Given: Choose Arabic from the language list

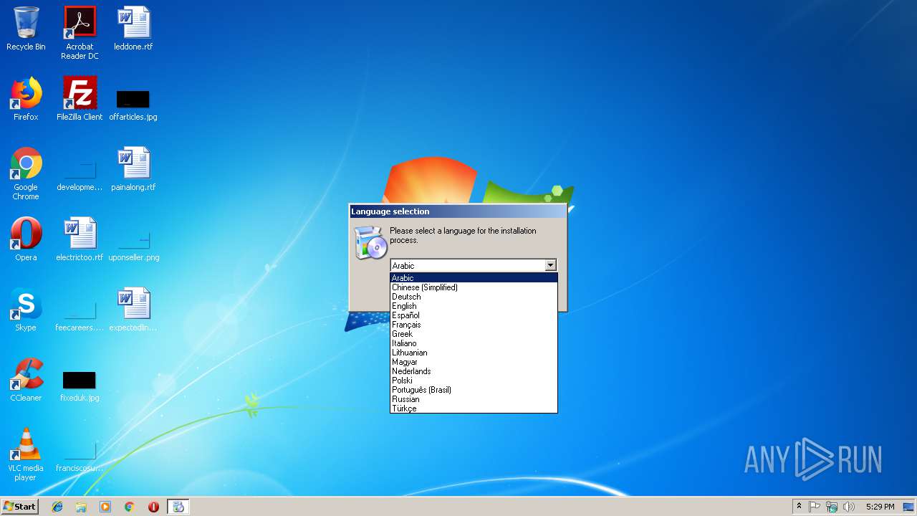Looking at the screenshot, I should click(474, 278).
